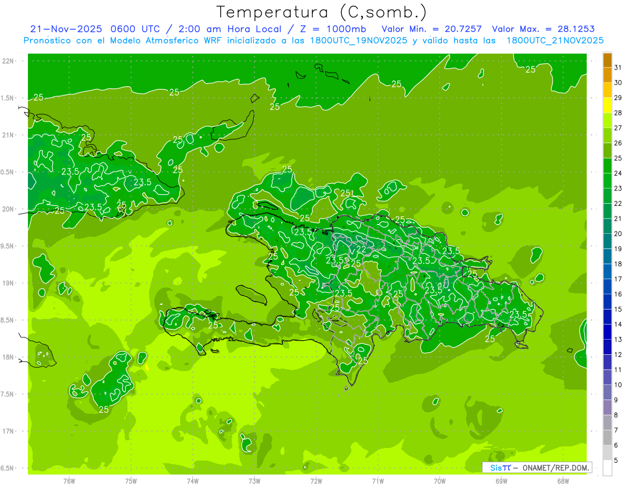Click the "19N" latitude axis label
632x488 pixels.
[8, 283]
